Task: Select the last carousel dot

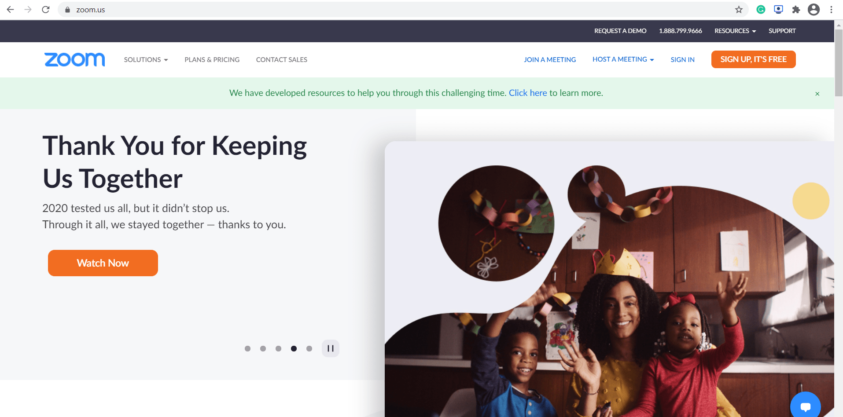Action: 309,348
